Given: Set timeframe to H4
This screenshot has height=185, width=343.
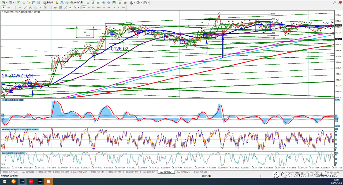Looking at the screenshot, I should [109, 7].
